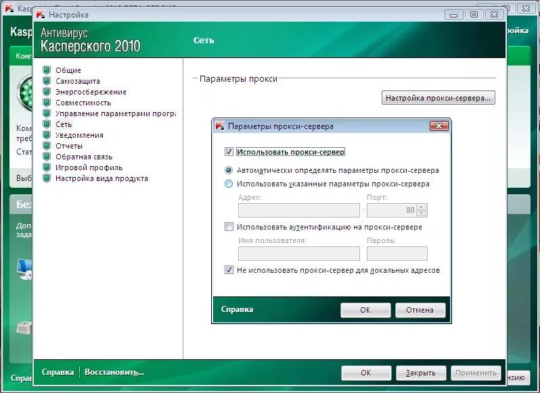Click Восстановить... link

[114, 372]
